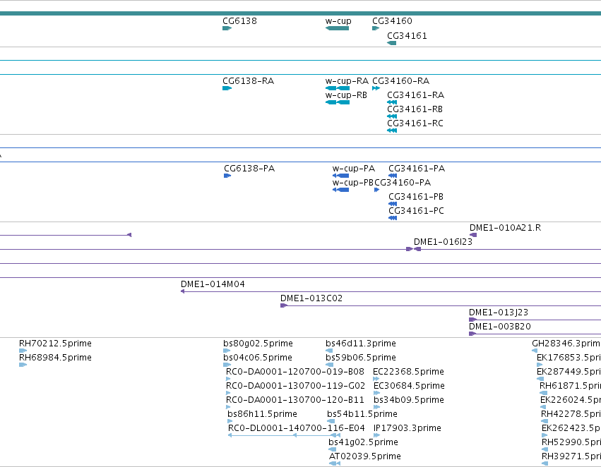Click the EC22368.5prime EST label
This screenshot has width=601, height=467.
pyautogui.click(x=409, y=372)
